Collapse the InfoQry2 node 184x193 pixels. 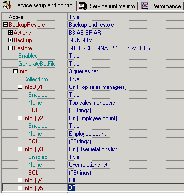20,118
